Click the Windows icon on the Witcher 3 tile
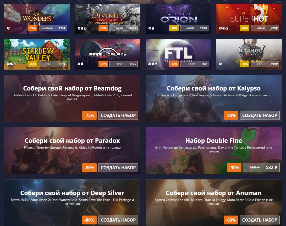Viewport: 286px width, 226px height. [220, 64]
